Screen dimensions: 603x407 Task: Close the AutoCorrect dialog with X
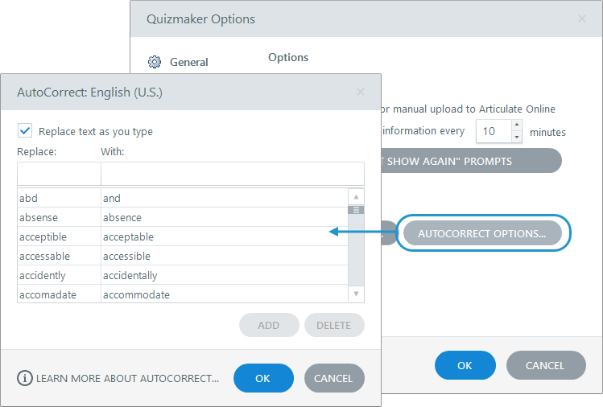coord(361,92)
